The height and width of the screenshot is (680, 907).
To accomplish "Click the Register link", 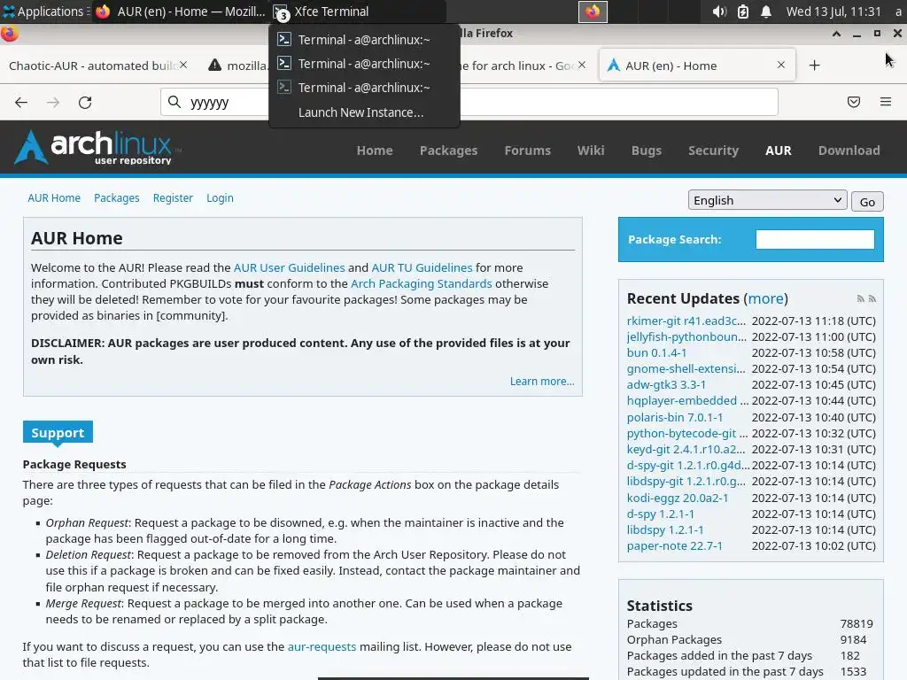I will (173, 197).
